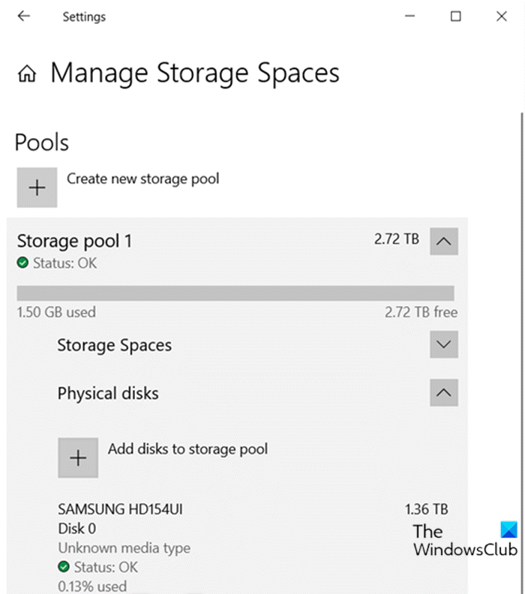
Task: Collapse the Physical disks section chevron
Action: [444, 392]
